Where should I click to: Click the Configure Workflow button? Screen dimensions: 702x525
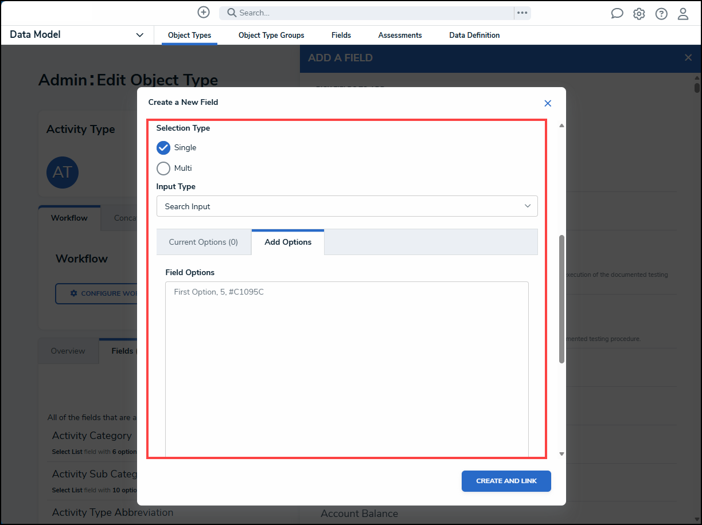(x=97, y=293)
